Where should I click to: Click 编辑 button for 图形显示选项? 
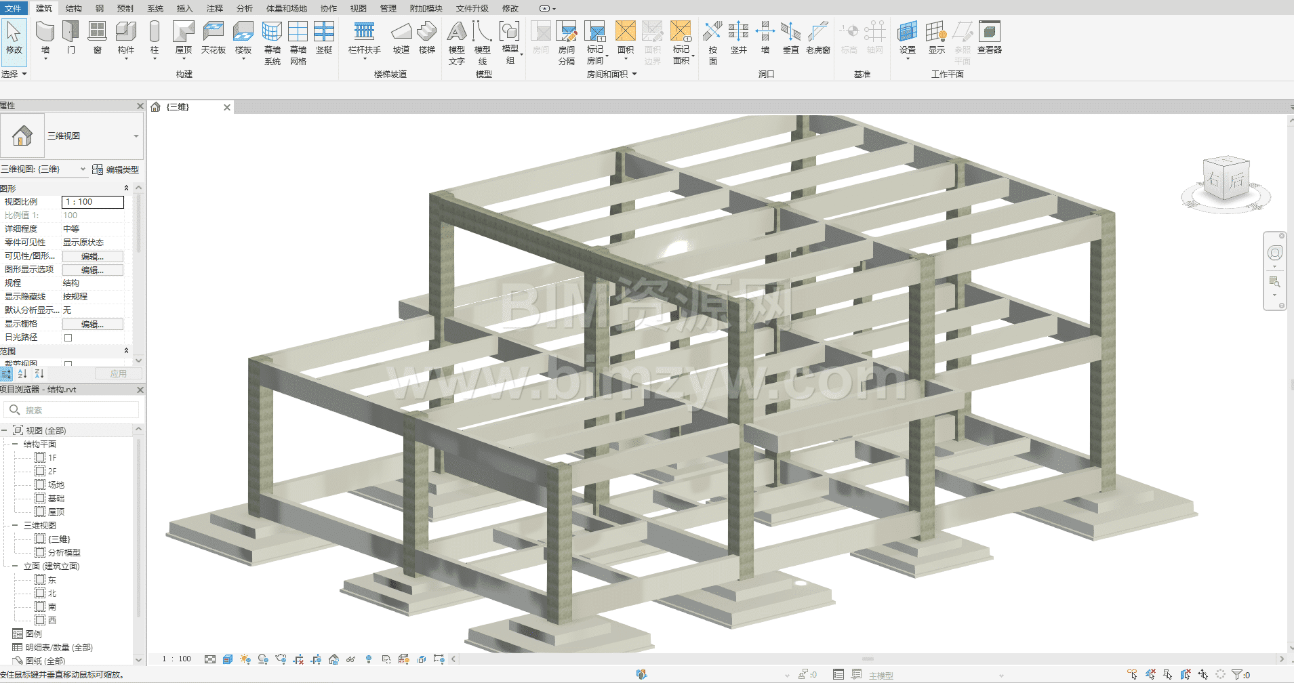point(93,270)
